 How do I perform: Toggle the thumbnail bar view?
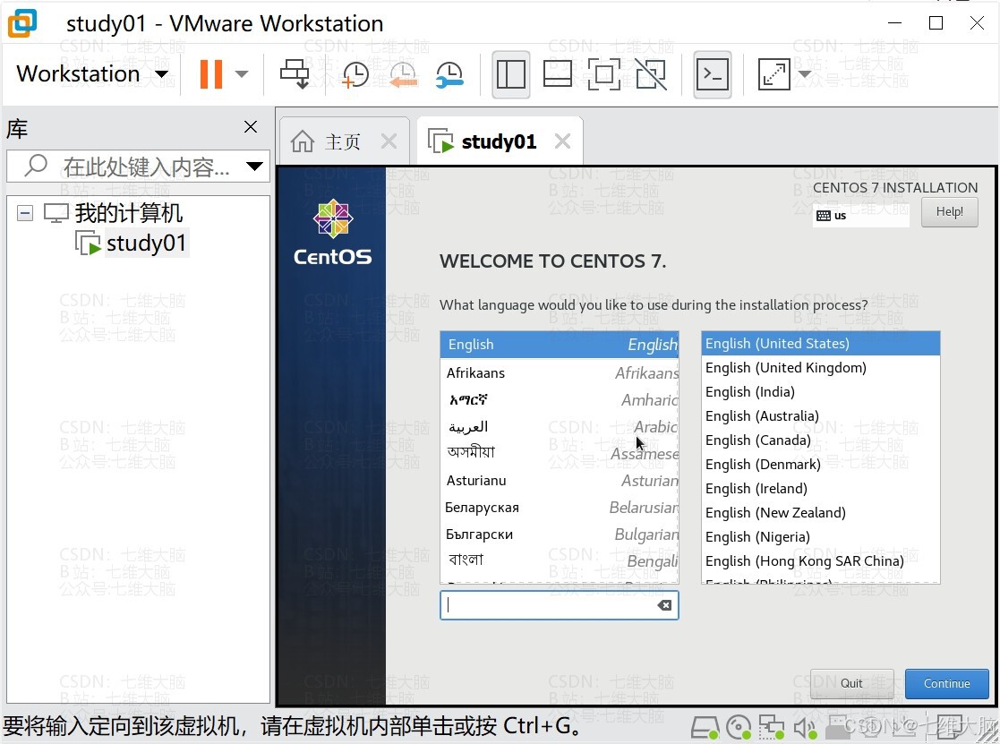[557, 74]
